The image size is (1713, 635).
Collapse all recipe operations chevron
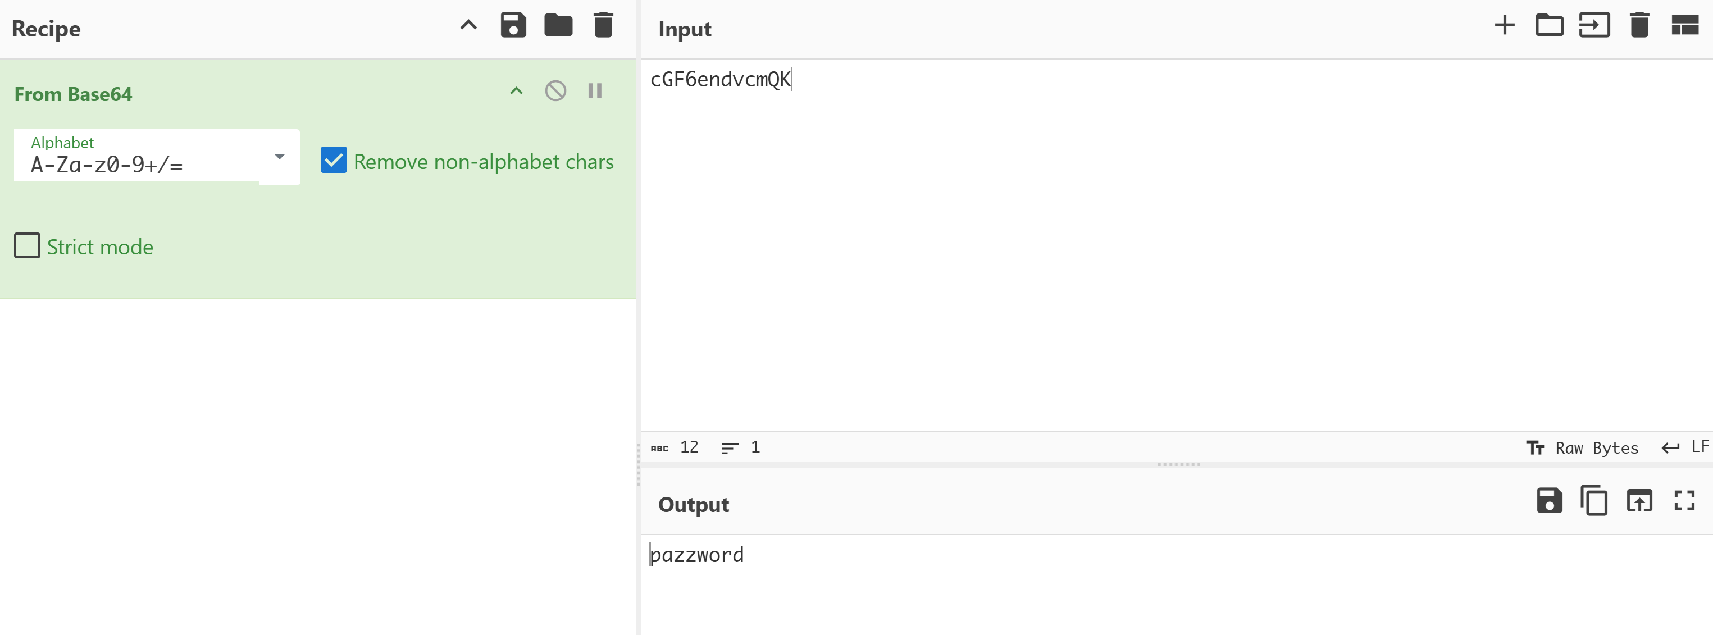468,25
